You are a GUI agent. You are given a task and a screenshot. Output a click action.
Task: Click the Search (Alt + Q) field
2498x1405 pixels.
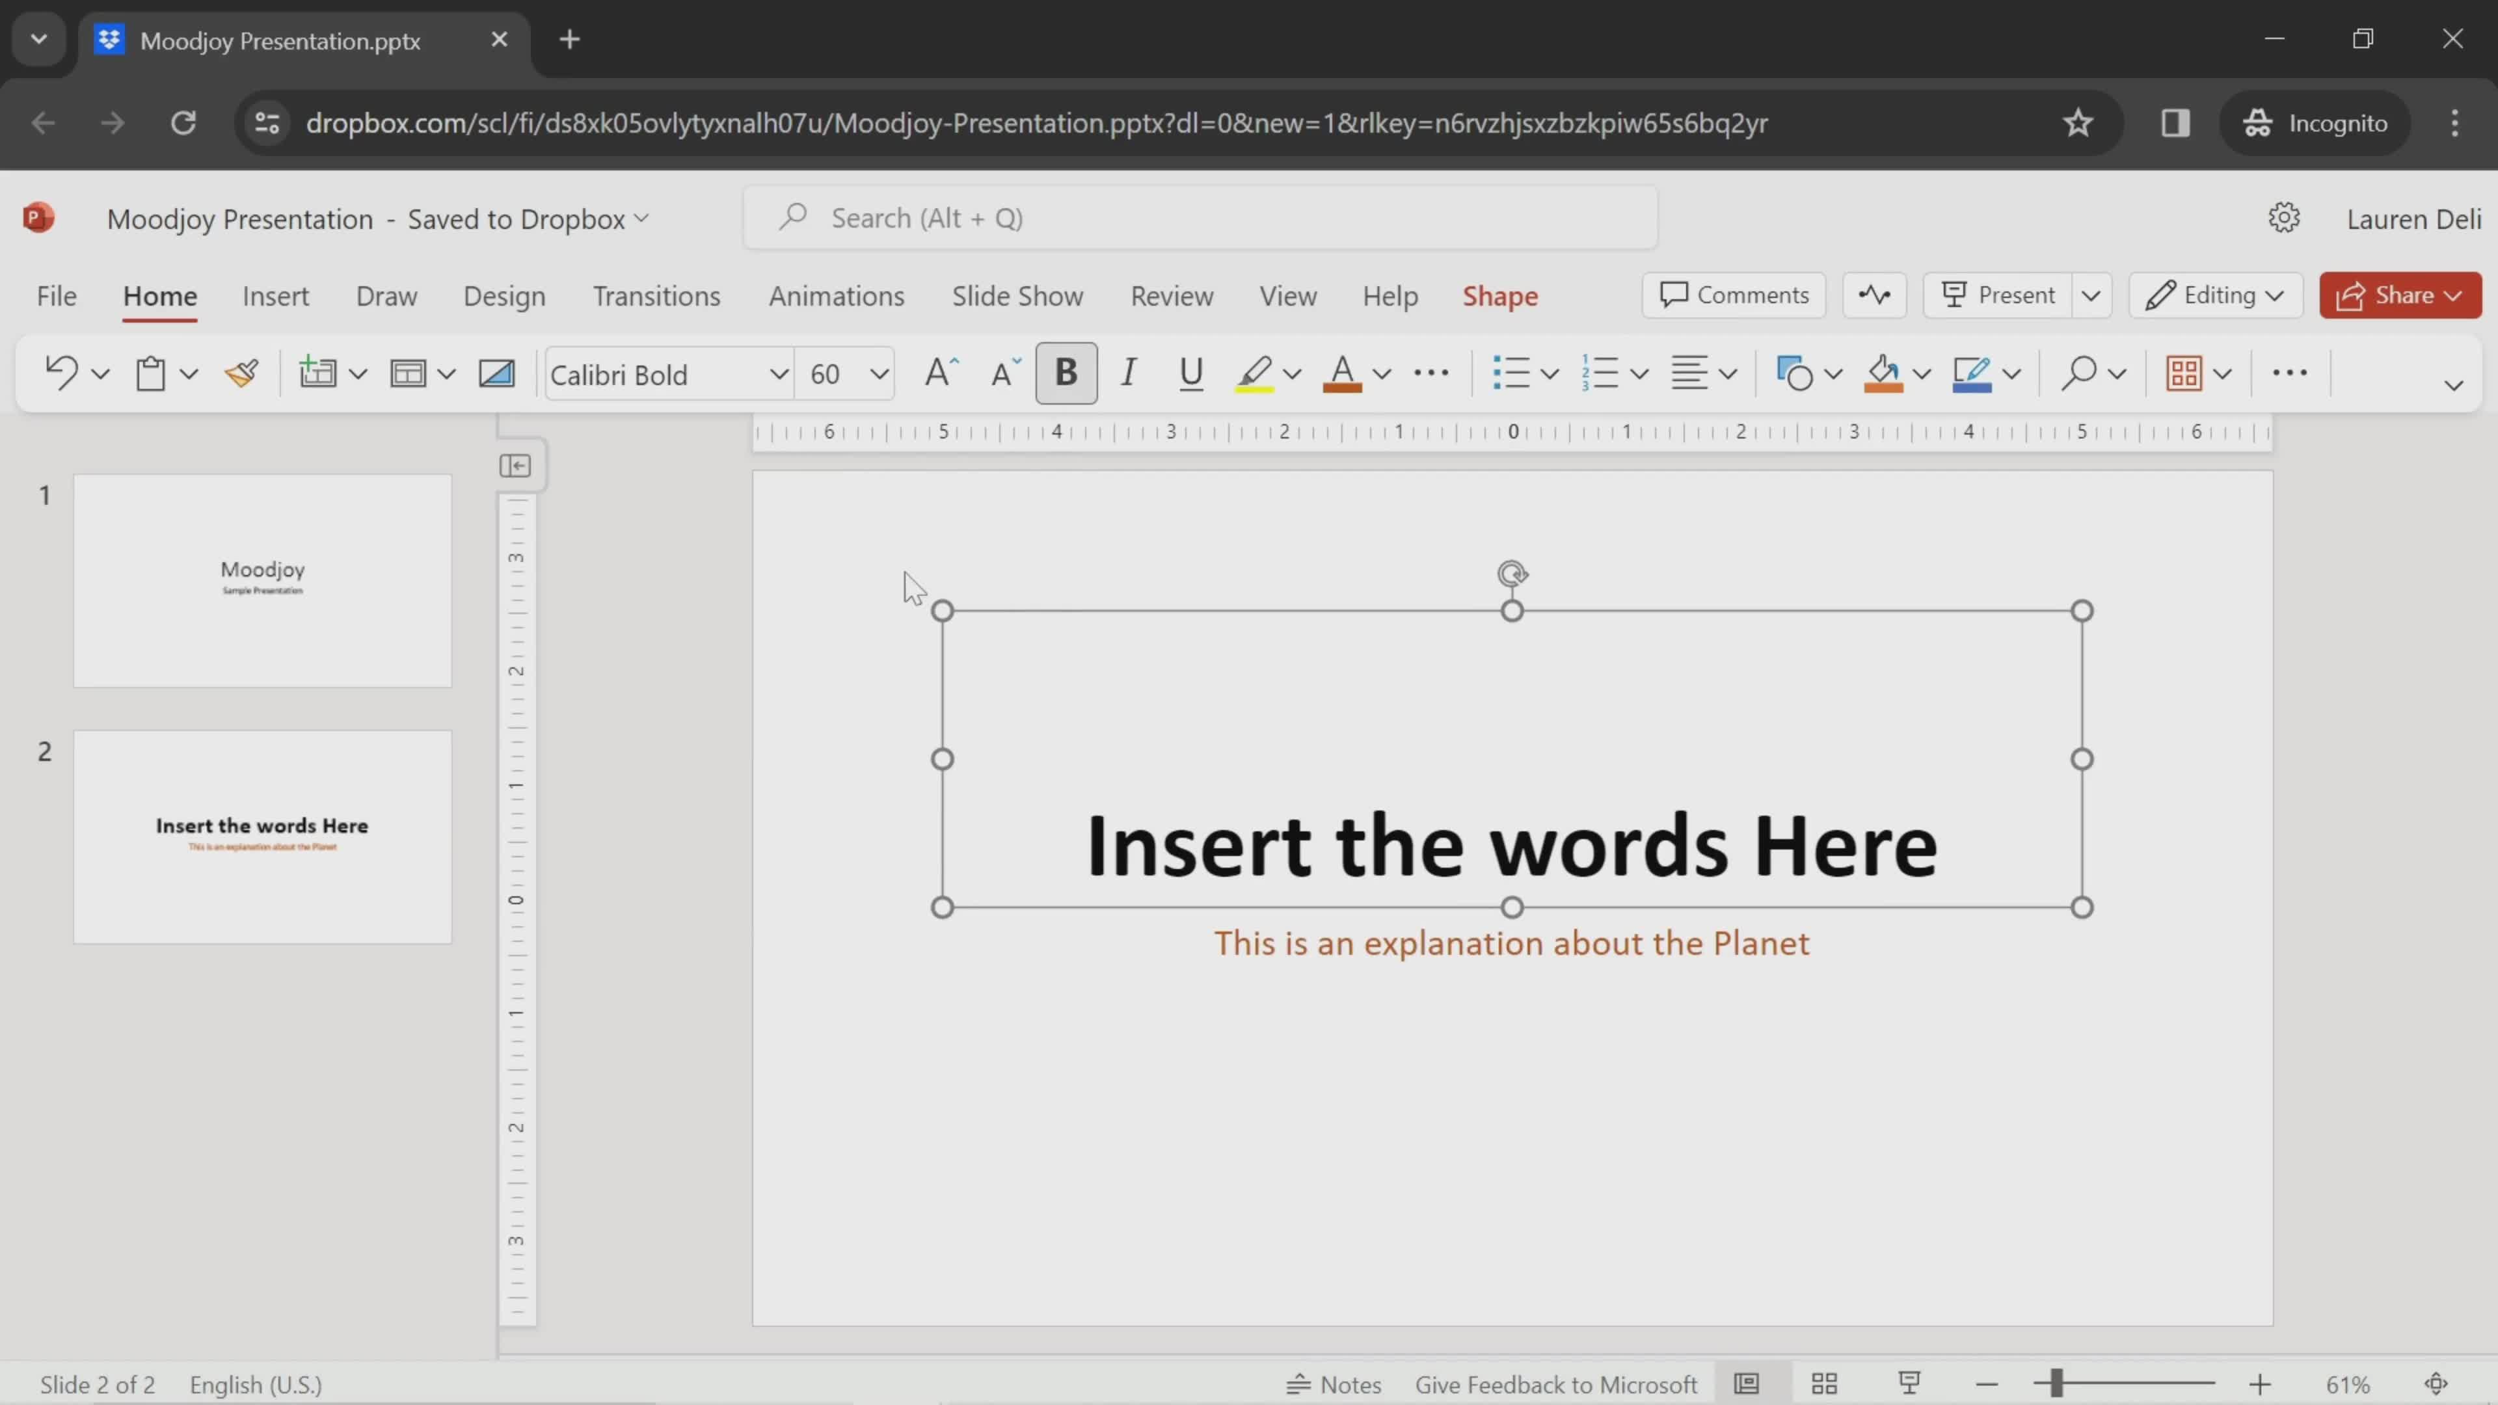tap(1200, 218)
